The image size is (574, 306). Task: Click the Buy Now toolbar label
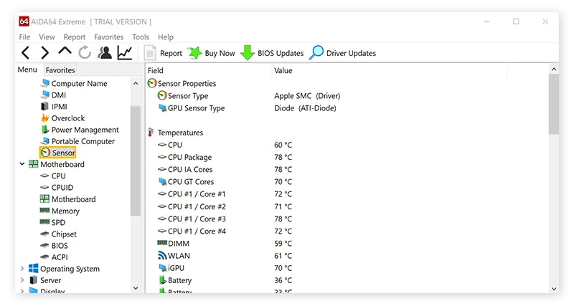(220, 53)
